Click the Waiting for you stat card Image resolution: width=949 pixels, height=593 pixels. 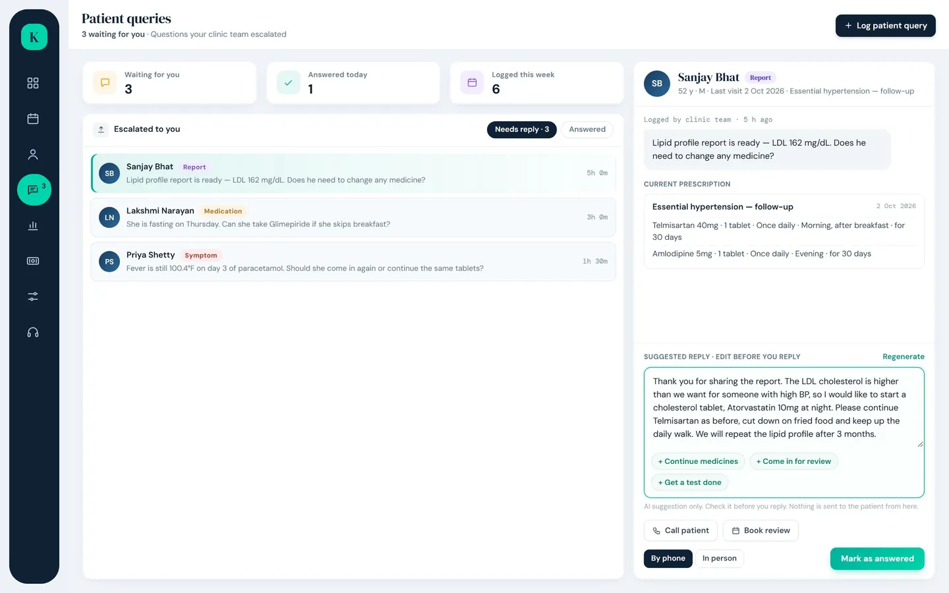tap(169, 83)
